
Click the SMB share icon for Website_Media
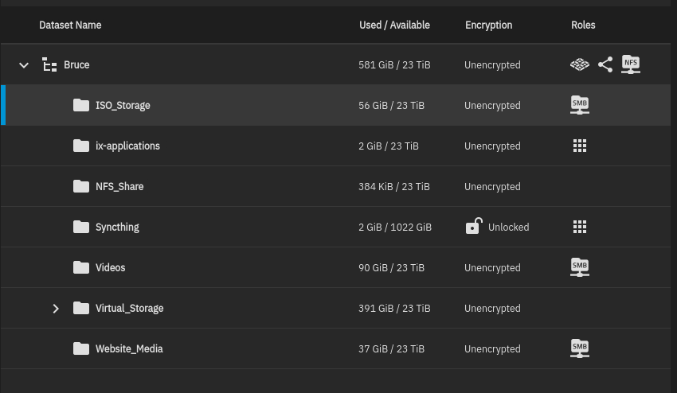[579, 348]
